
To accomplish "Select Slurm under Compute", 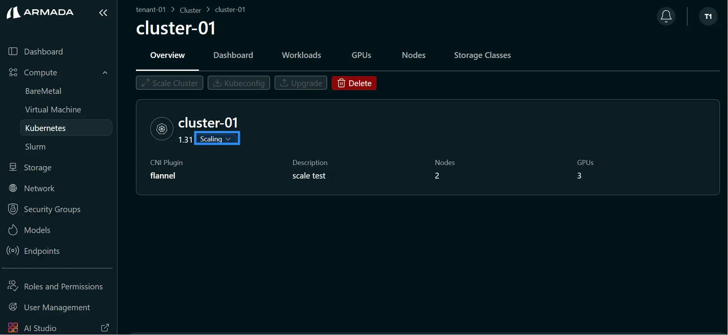I will pos(35,146).
